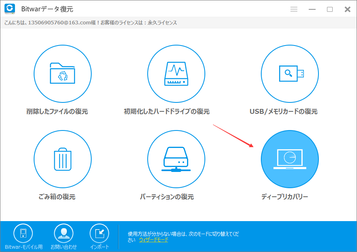Click the 初期化したハードドライブの復元 label
The width and height of the screenshot is (357, 252).
click(x=167, y=111)
